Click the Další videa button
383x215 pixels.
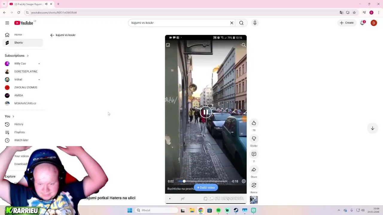coord(206,188)
